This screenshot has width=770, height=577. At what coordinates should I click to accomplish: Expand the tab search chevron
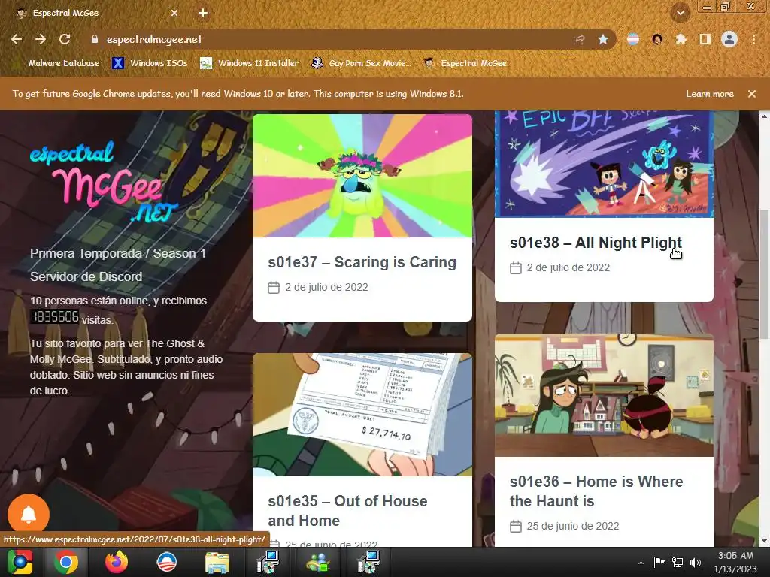click(x=680, y=13)
